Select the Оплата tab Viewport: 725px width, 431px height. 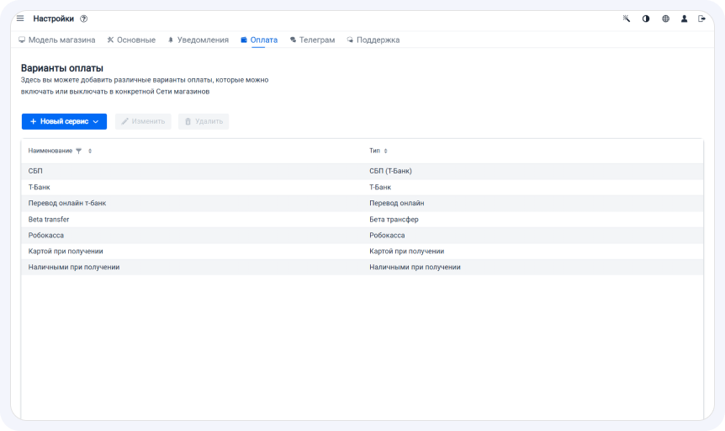click(259, 40)
